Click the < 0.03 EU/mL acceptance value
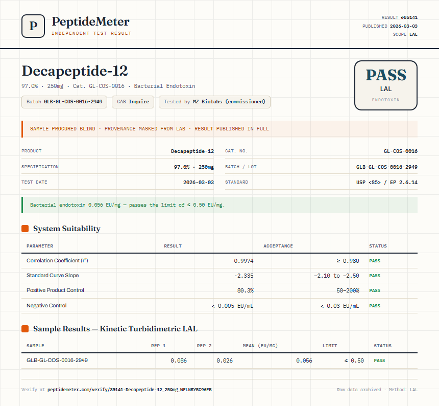This screenshot has width=439, height=406. [x=339, y=306]
